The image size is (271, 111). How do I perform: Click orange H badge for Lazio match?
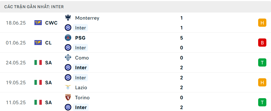coord(262,82)
